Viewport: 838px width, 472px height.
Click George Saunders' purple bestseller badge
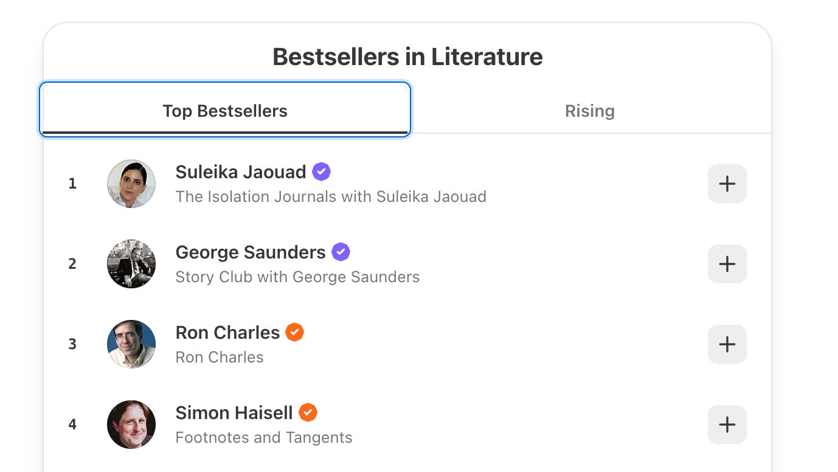(x=341, y=252)
